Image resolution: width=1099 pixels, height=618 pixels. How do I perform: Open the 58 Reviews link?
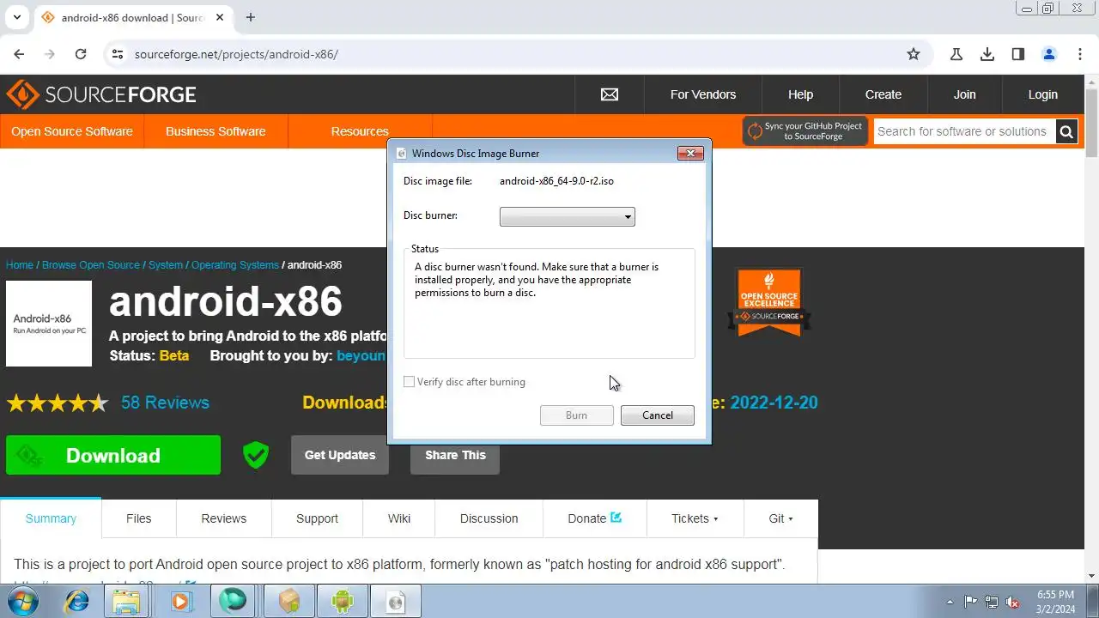165,403
